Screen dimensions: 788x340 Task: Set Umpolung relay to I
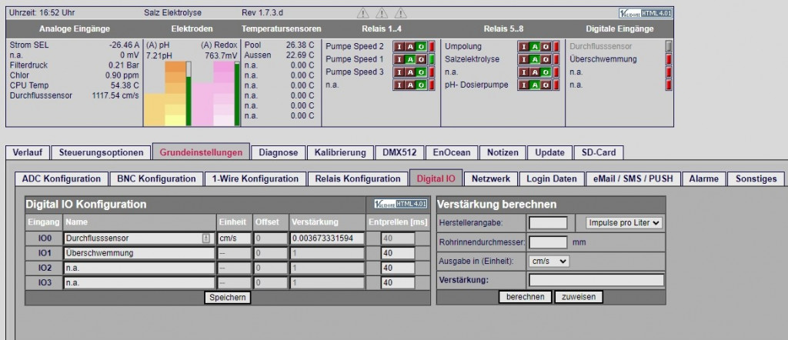[525, 47]
